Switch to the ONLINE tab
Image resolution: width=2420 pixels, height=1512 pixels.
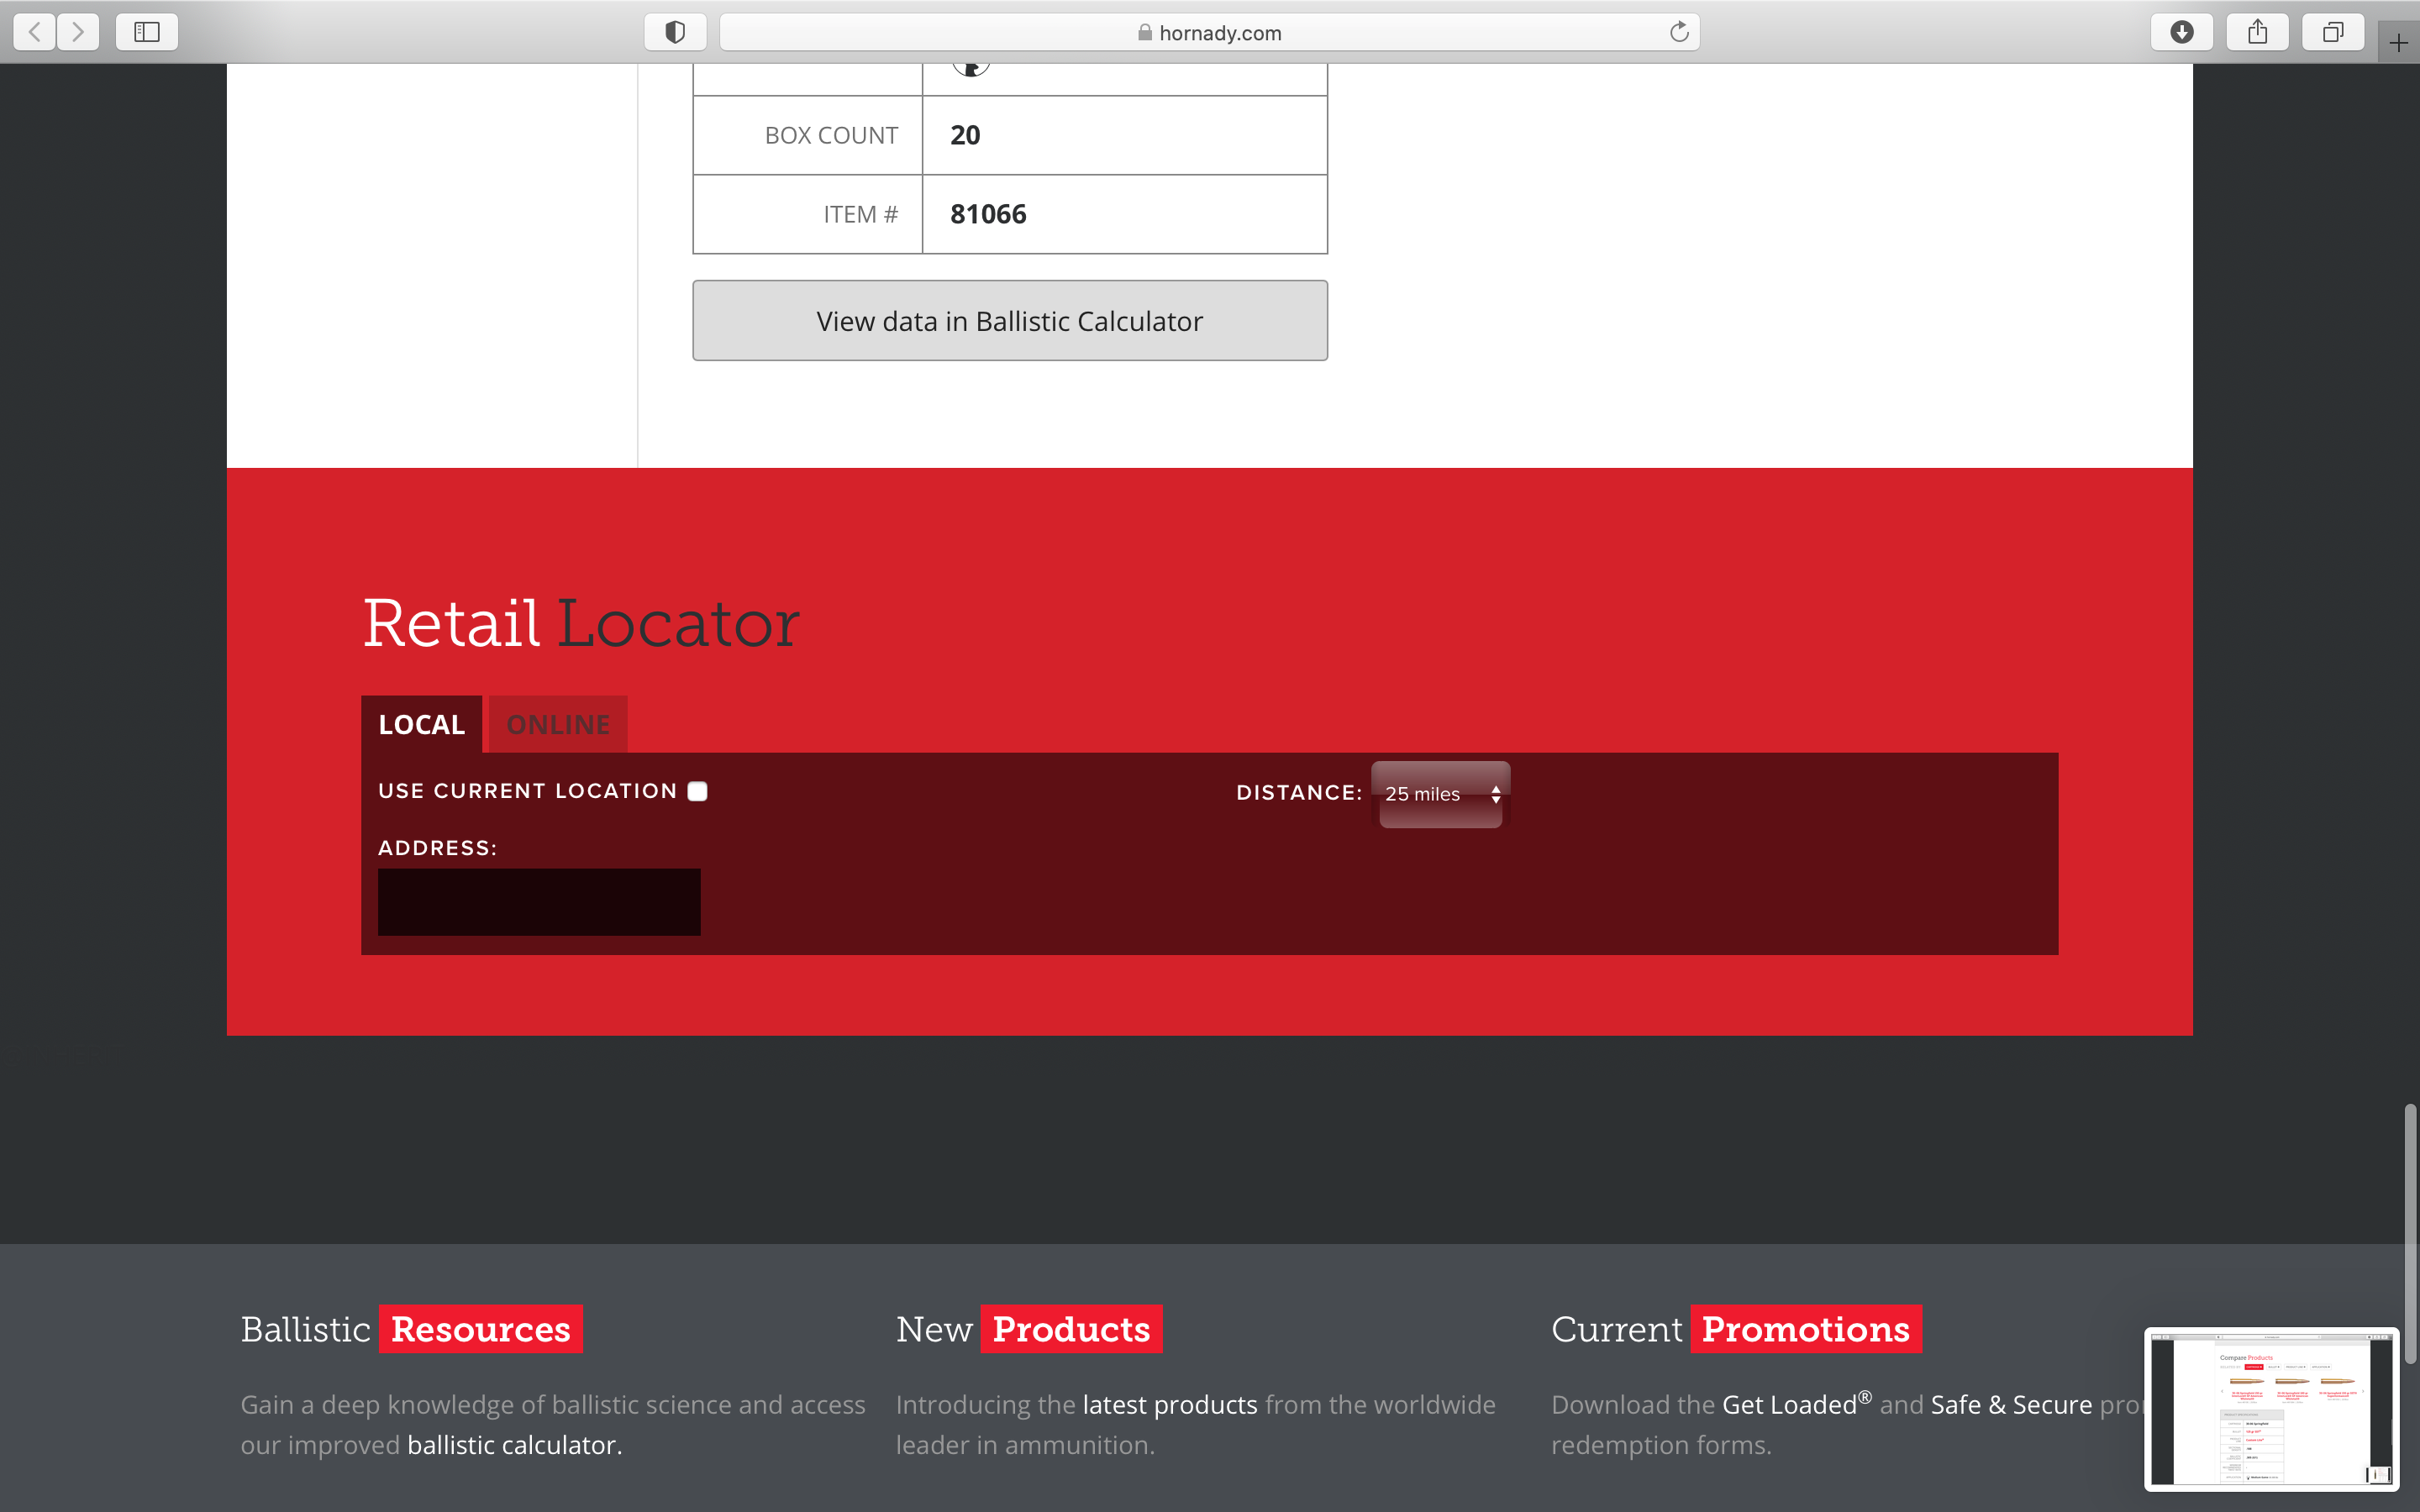click(x=558, y=724)
